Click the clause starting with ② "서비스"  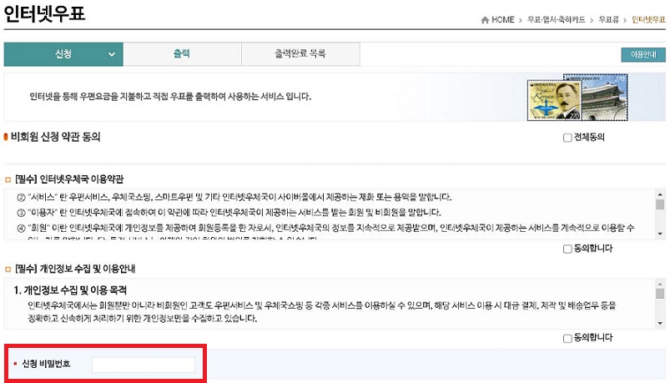(234, 197)
